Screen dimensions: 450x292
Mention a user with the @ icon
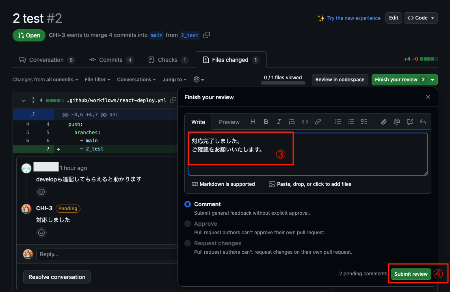[x=397, y=122]
